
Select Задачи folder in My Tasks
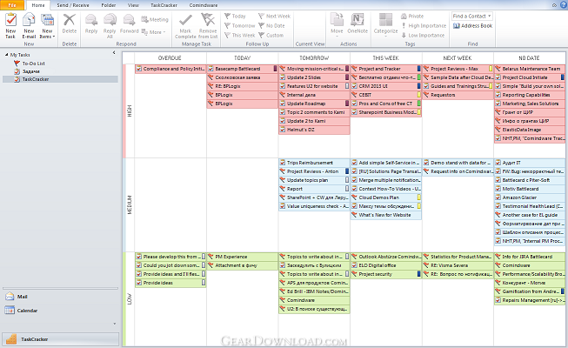30,71
